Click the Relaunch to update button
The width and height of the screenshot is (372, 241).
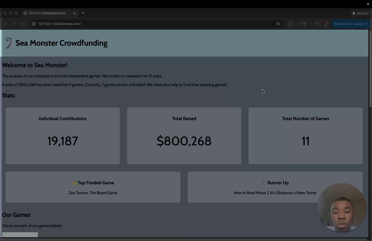click(x=349, y=24)
